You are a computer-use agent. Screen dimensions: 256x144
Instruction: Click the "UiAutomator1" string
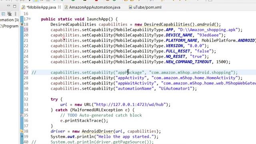176,88
